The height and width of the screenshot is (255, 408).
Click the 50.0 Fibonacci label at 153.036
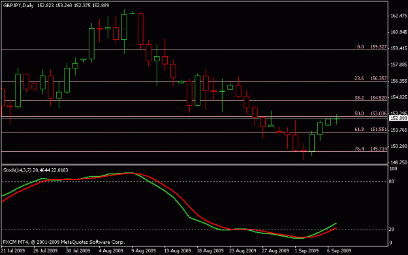point(371,114)
